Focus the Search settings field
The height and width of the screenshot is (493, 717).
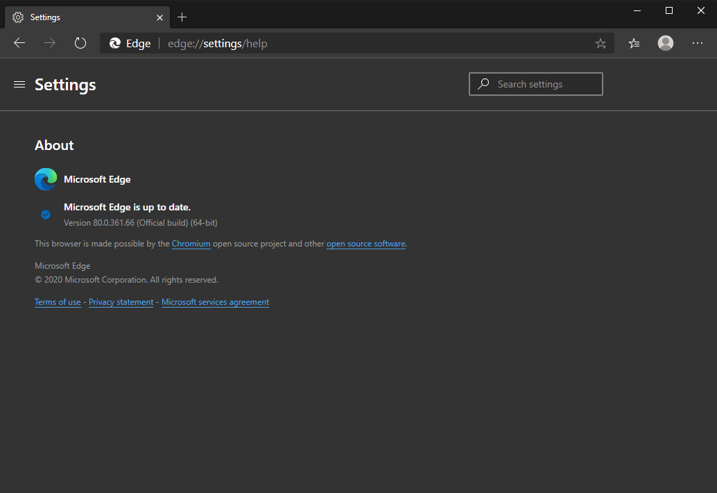click(x=536, y=84)
